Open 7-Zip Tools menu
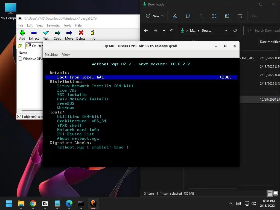Screen dimensions: 280x210 pos(67,25)
